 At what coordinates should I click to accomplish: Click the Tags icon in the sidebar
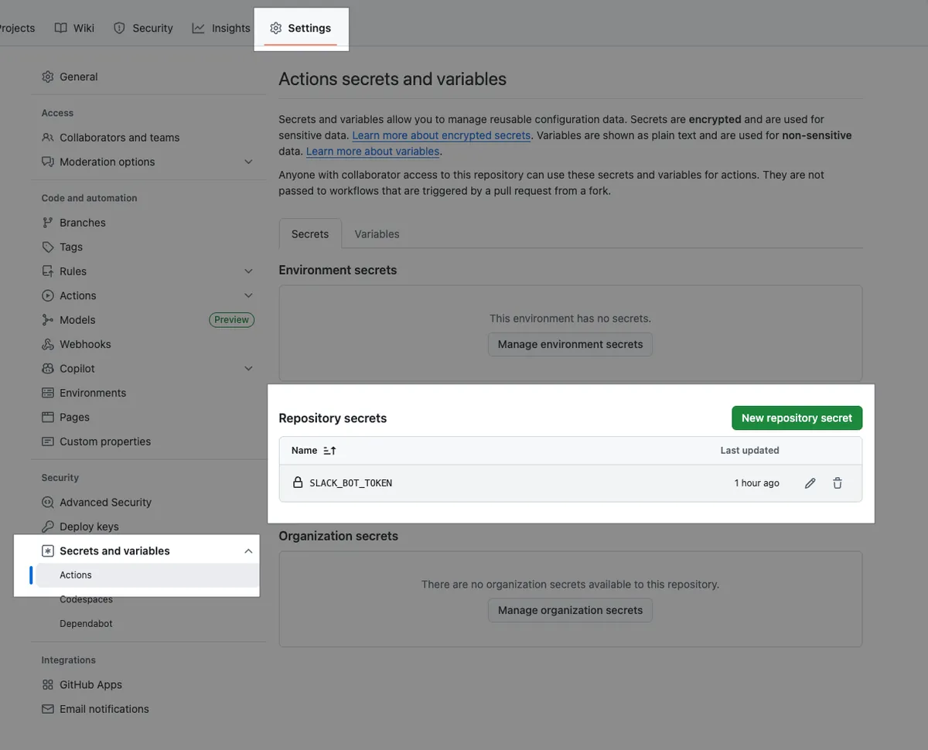coord(48,247)
